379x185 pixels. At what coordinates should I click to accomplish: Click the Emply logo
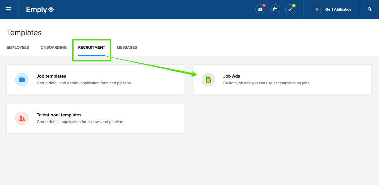pos(40,10)
